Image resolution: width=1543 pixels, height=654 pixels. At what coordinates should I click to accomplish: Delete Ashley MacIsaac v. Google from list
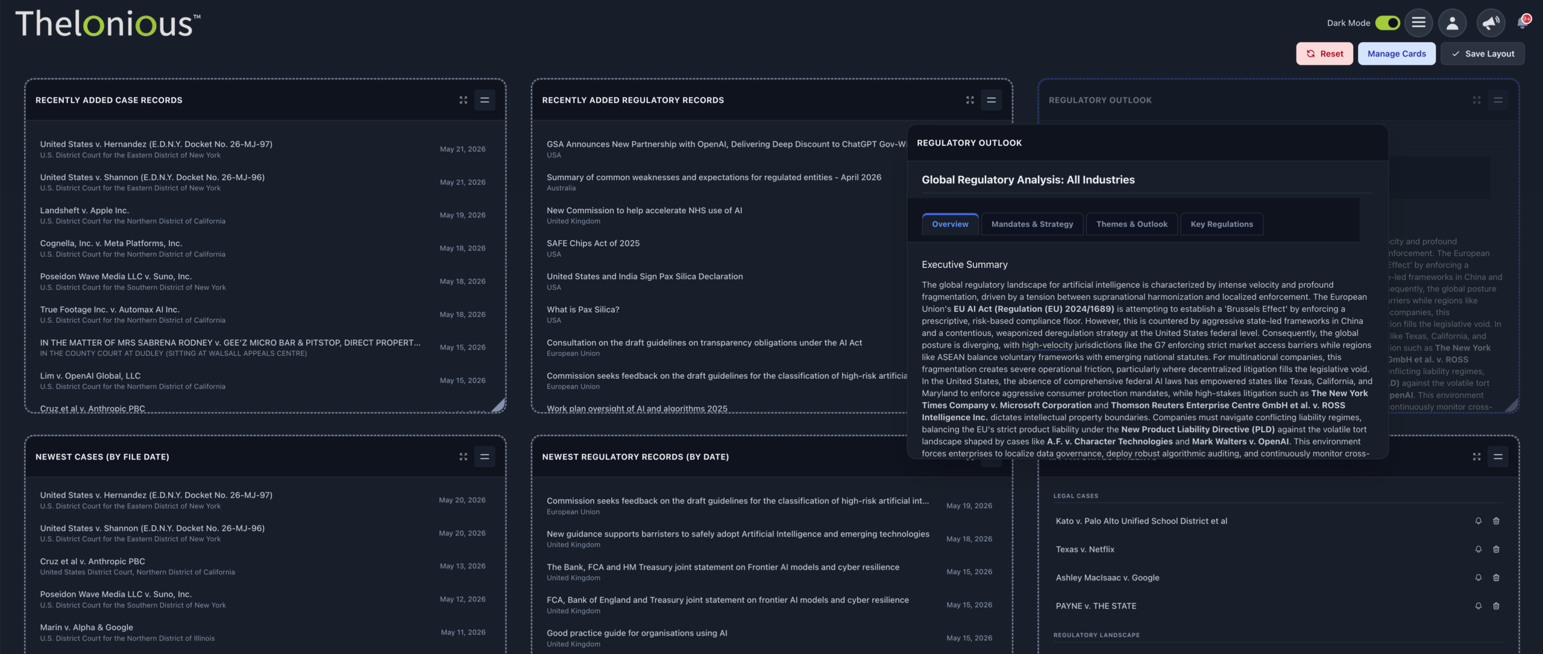point(1496,578)
